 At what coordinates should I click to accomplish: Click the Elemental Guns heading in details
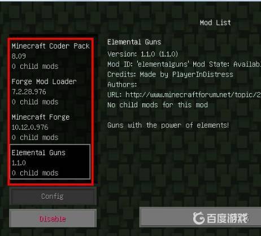point(134,42)
